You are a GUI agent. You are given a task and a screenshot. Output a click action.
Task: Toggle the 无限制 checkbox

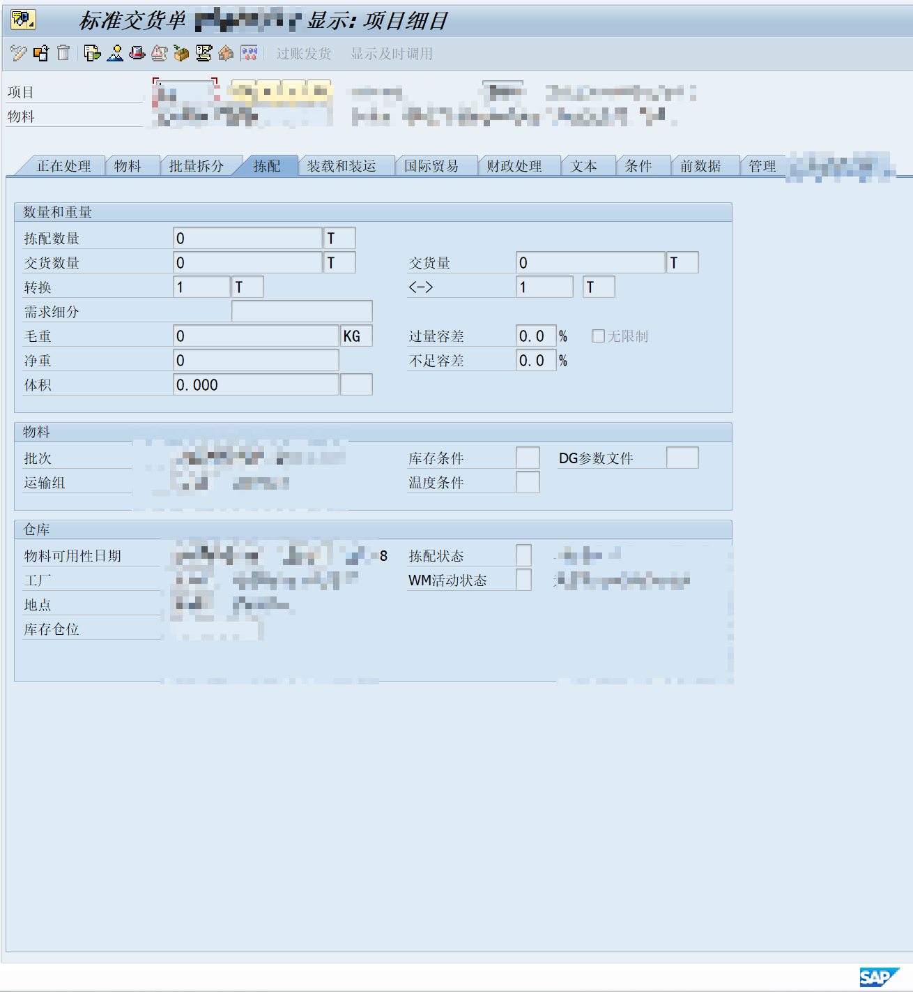pyautogui.click(x=598, y=336)
